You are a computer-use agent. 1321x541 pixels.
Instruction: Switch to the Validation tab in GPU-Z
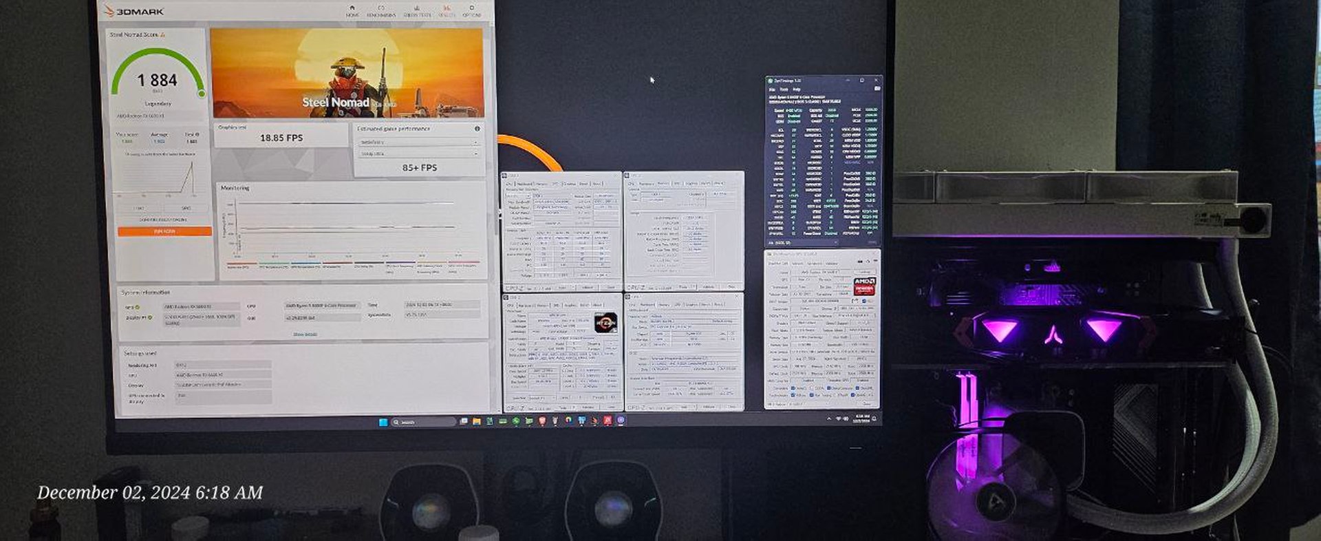(832, 264)
